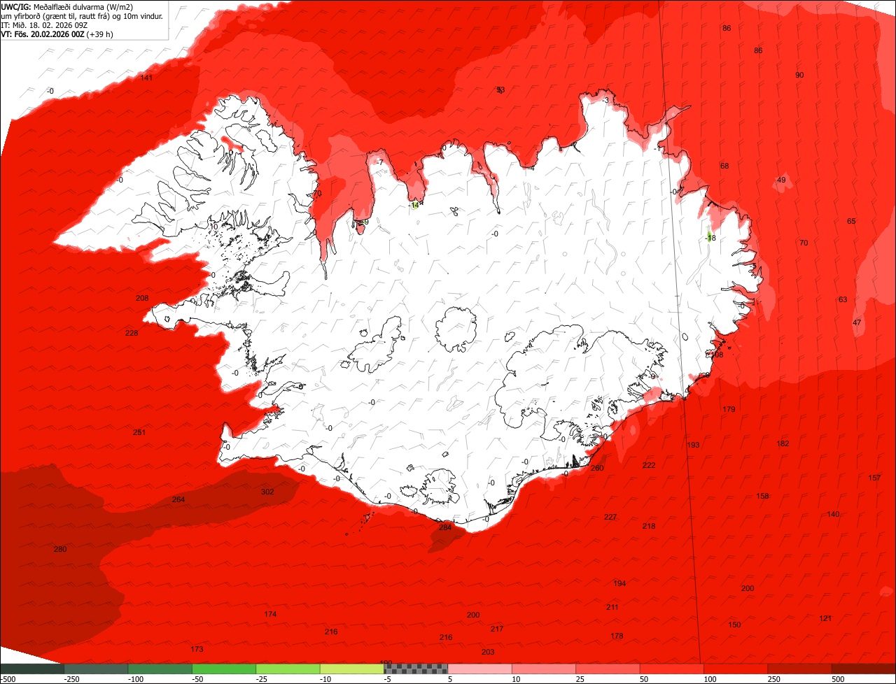Click the value 90 in the northeast sea
The image size is (896, 684).
point(799,75)
